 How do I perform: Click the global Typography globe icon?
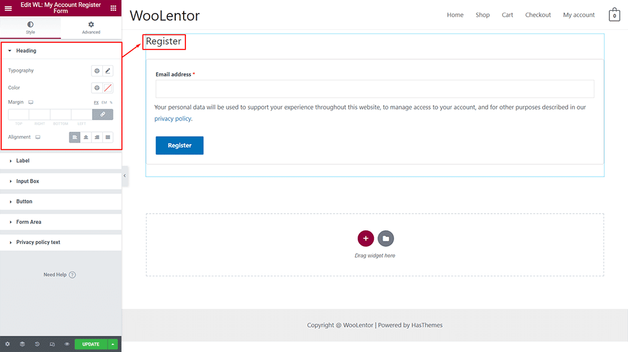click(x=97, y=71)
